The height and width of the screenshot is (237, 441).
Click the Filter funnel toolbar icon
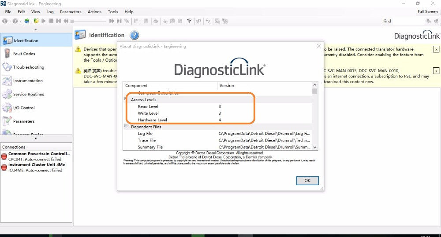tap(189, 21)
